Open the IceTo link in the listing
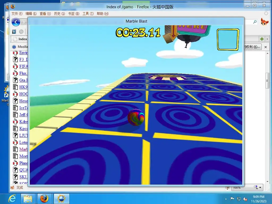This screenshot has height=204, width=272. [x=23, y=108]
